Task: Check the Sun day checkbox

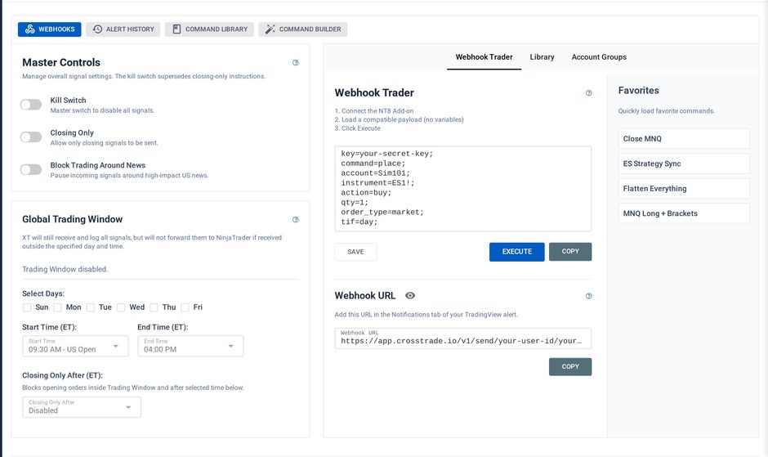Action: [27, 307]
